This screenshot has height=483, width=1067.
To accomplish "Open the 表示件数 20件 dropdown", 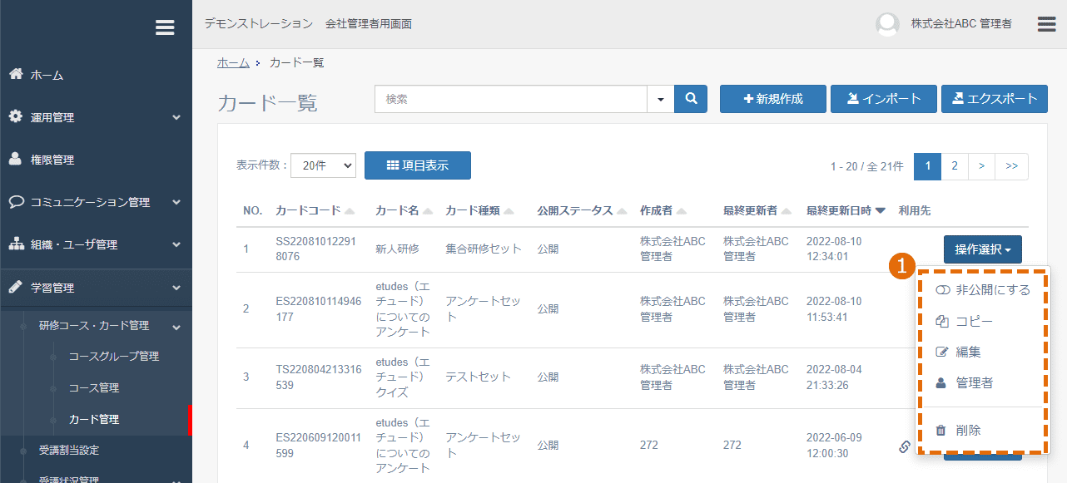I will coord(323,165).
